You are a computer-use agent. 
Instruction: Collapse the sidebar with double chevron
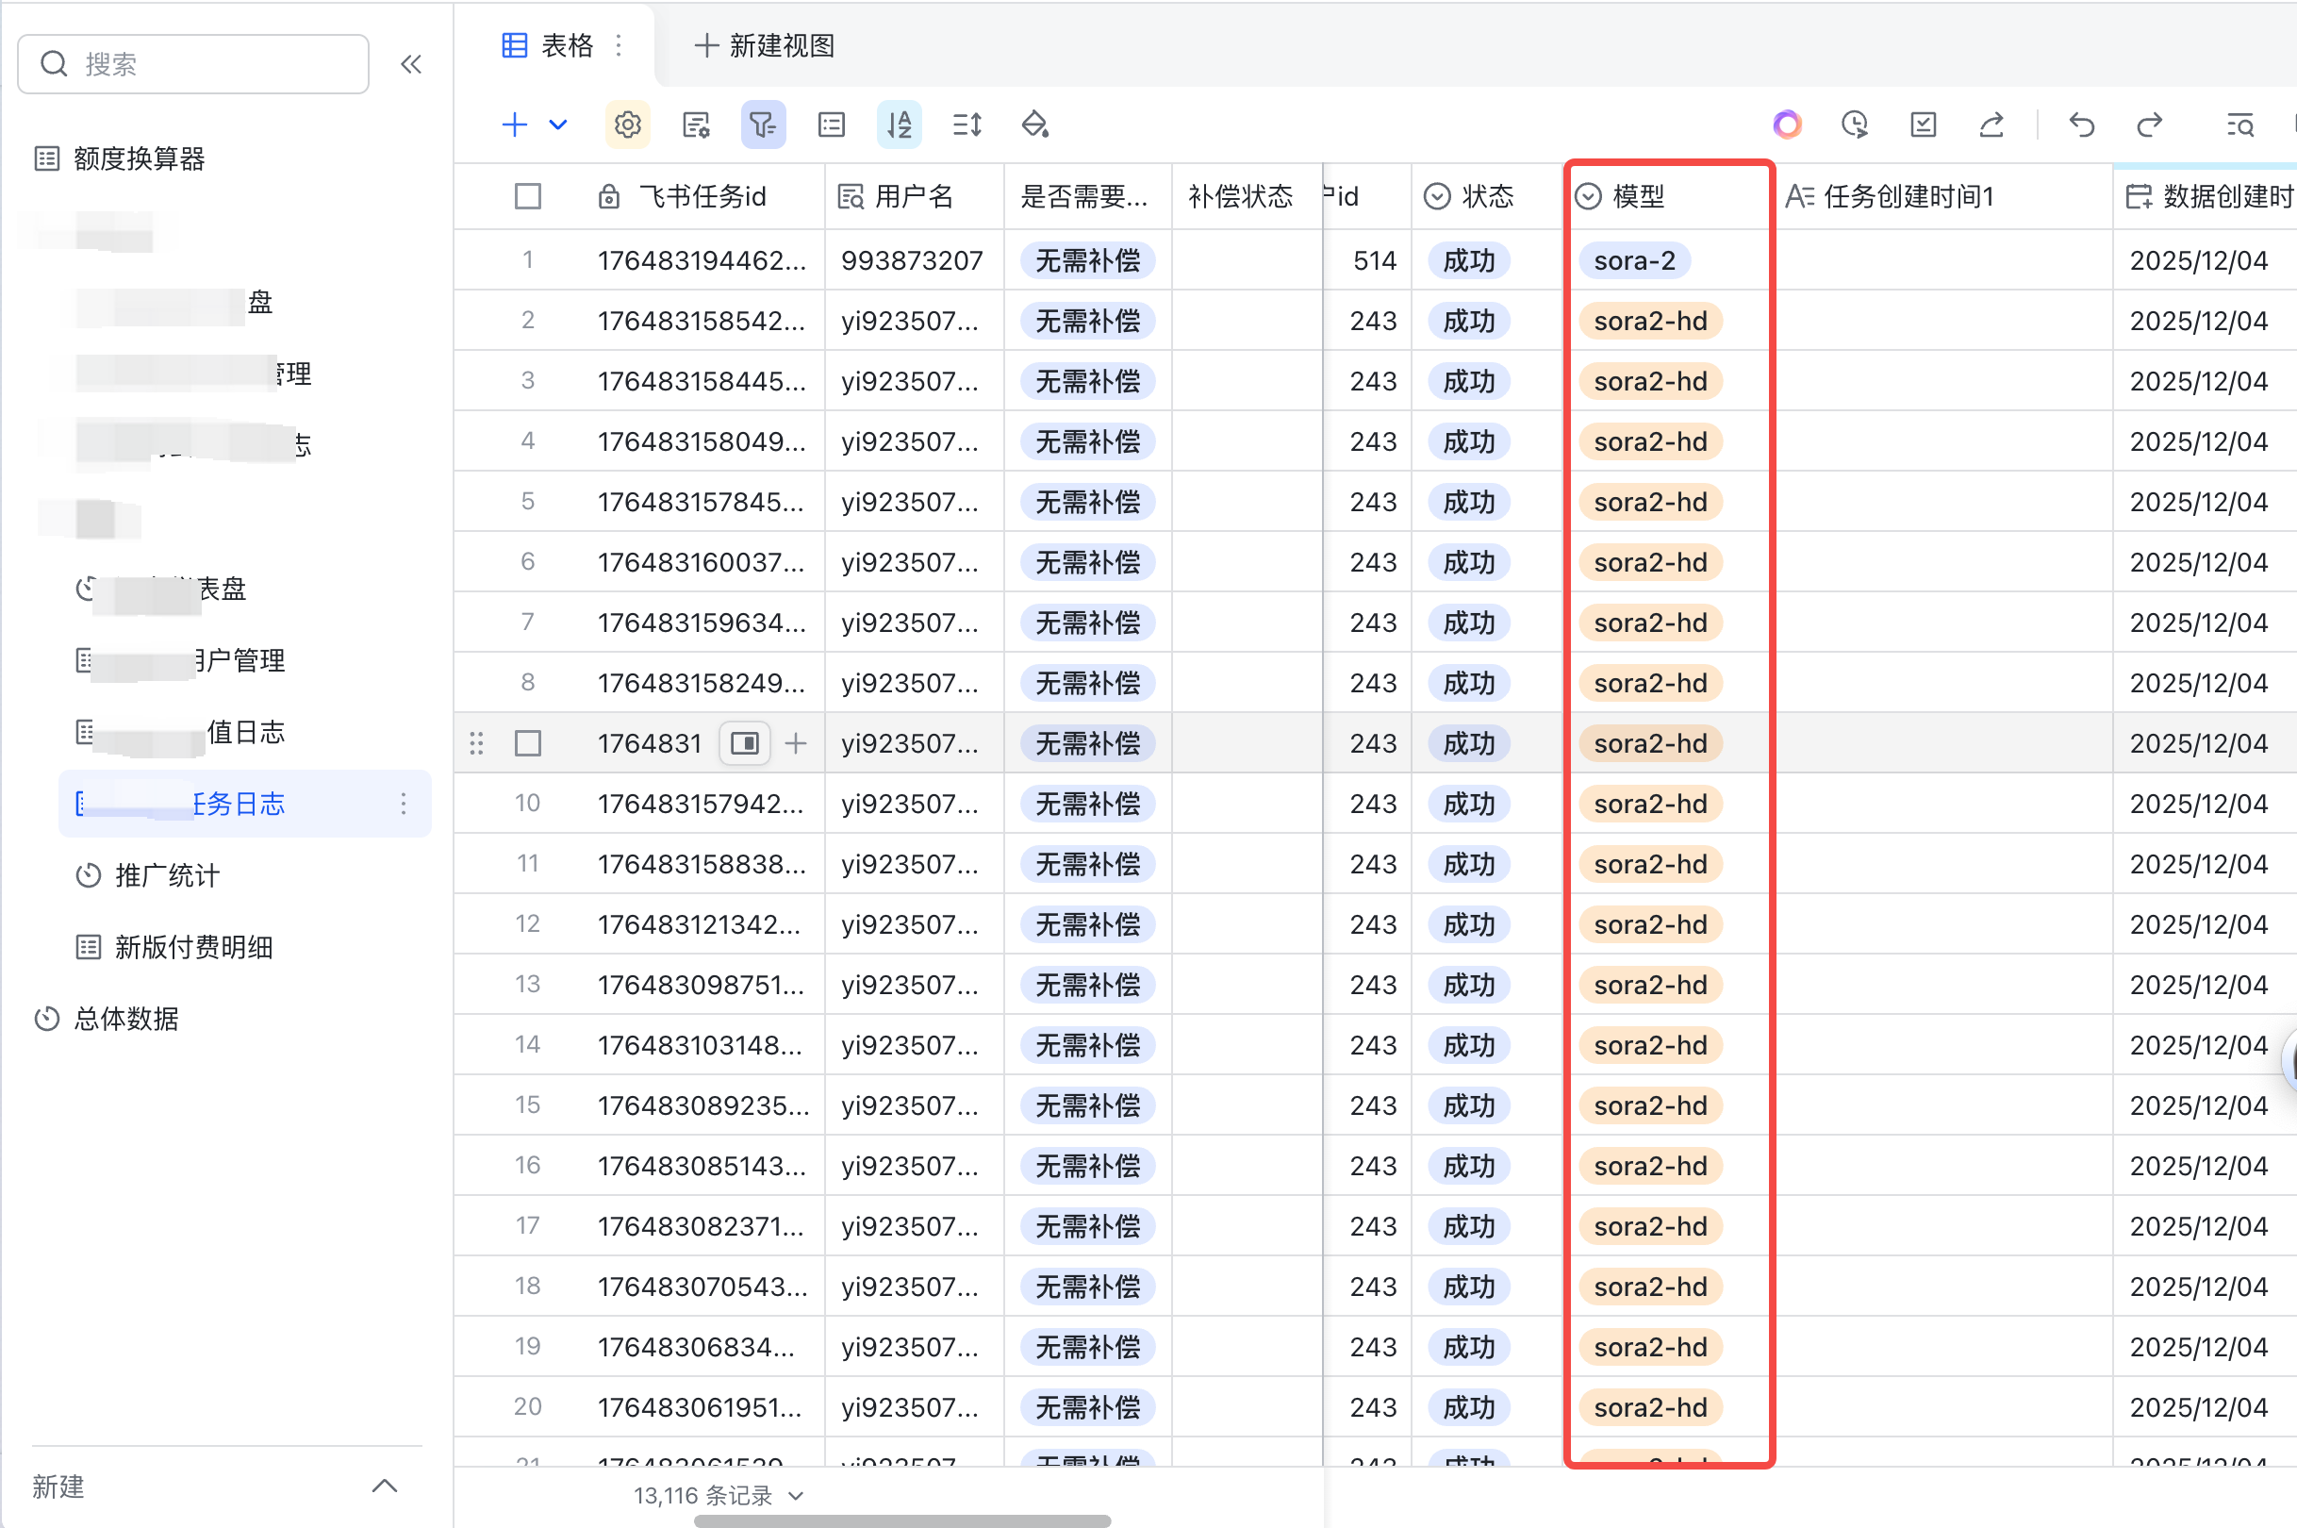click(411, 64)
